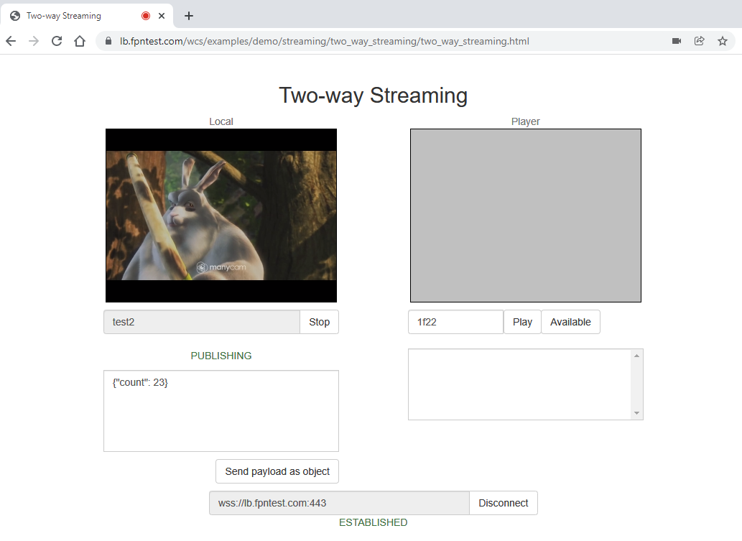This screenshot has height=541, width=742.
Task: Click the browser back arrow
Action: (11, 41)
